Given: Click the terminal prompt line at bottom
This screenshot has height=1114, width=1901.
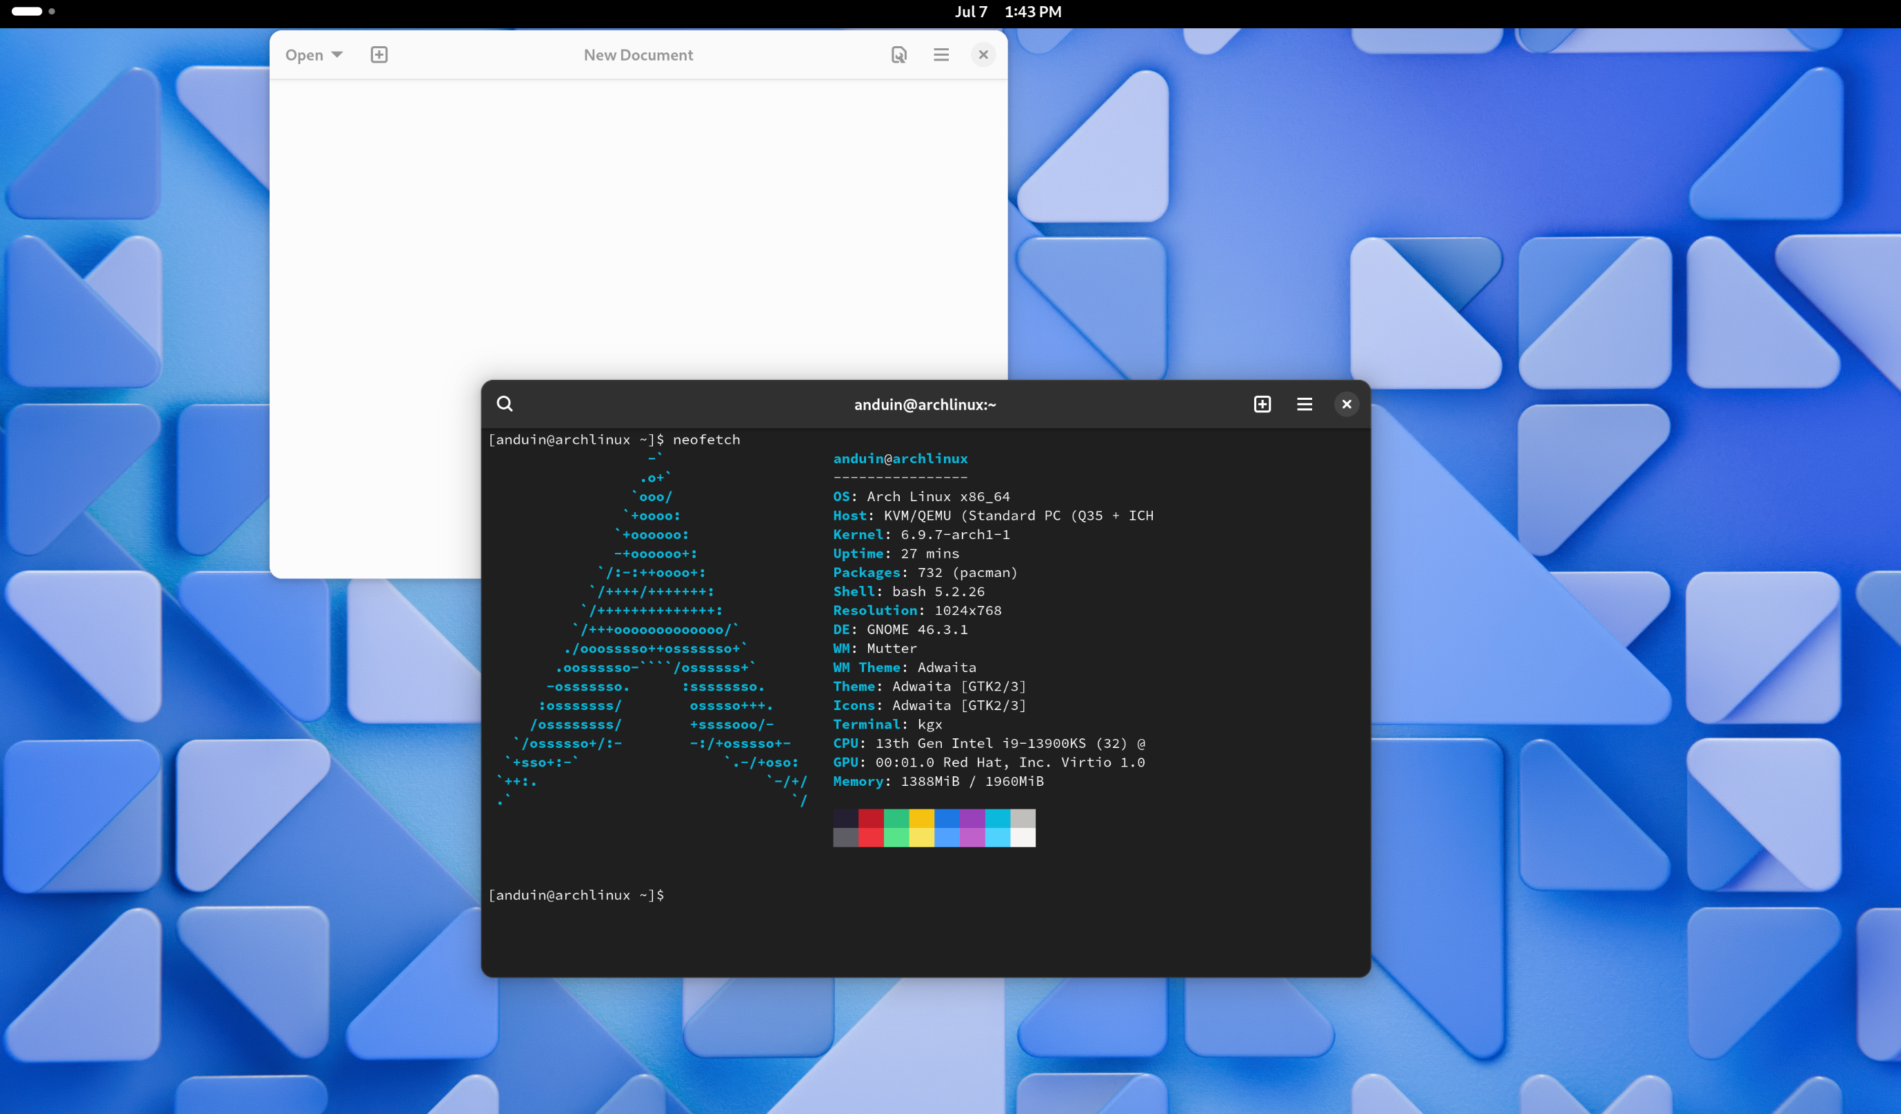Looking at the screenshot, I should [577, 895].
